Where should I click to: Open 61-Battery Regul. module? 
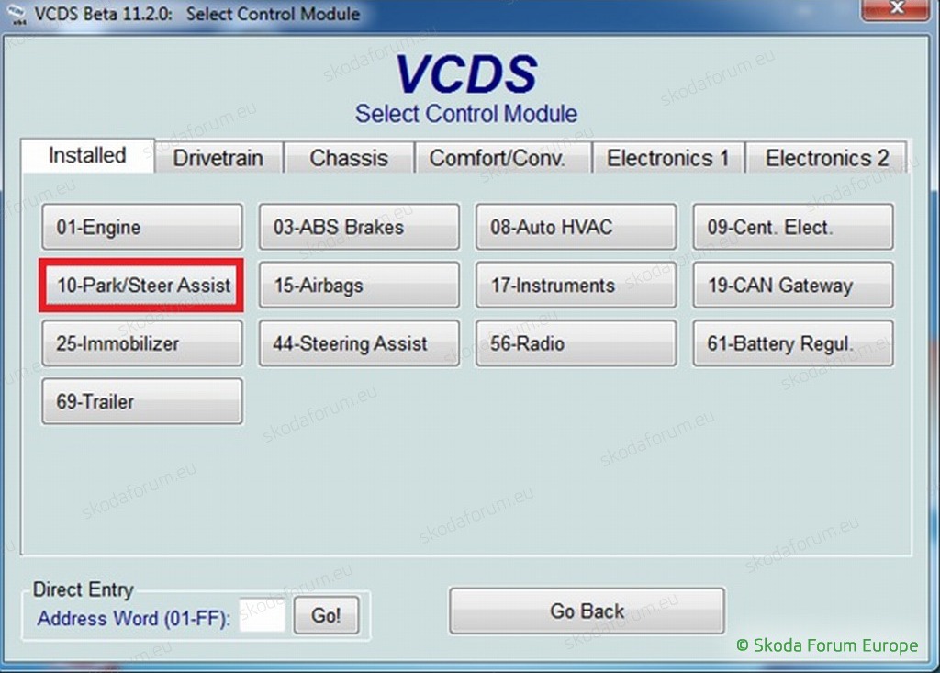[x=793, y=343]
